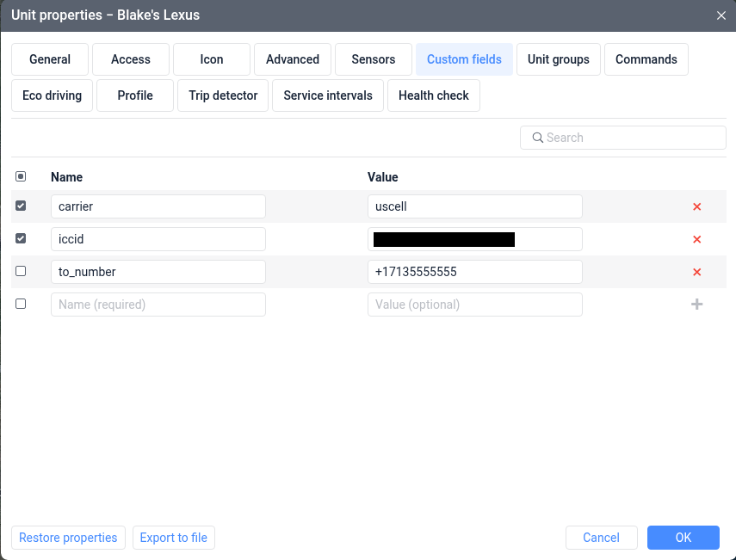Go to the Eco driving tab
The width and height of the screenshot is (736, 560).
(52, 95)
